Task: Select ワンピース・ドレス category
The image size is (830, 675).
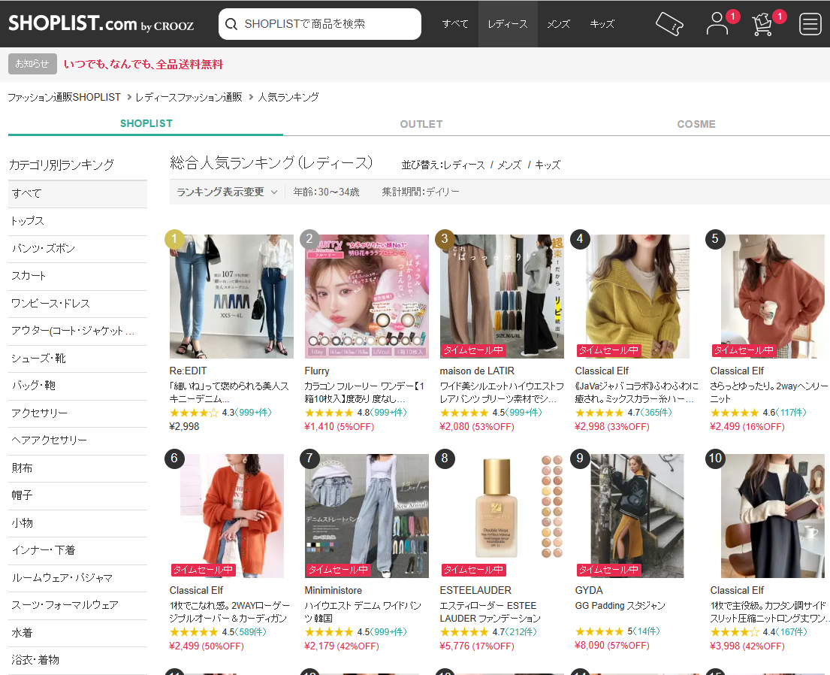Action: 78,304
